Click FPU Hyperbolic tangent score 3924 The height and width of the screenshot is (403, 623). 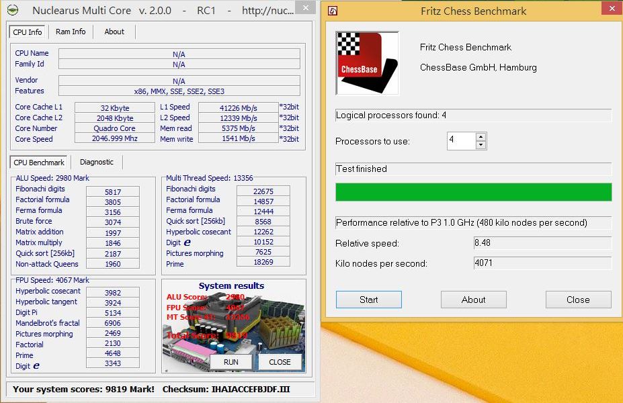click(x=113, y=302)
